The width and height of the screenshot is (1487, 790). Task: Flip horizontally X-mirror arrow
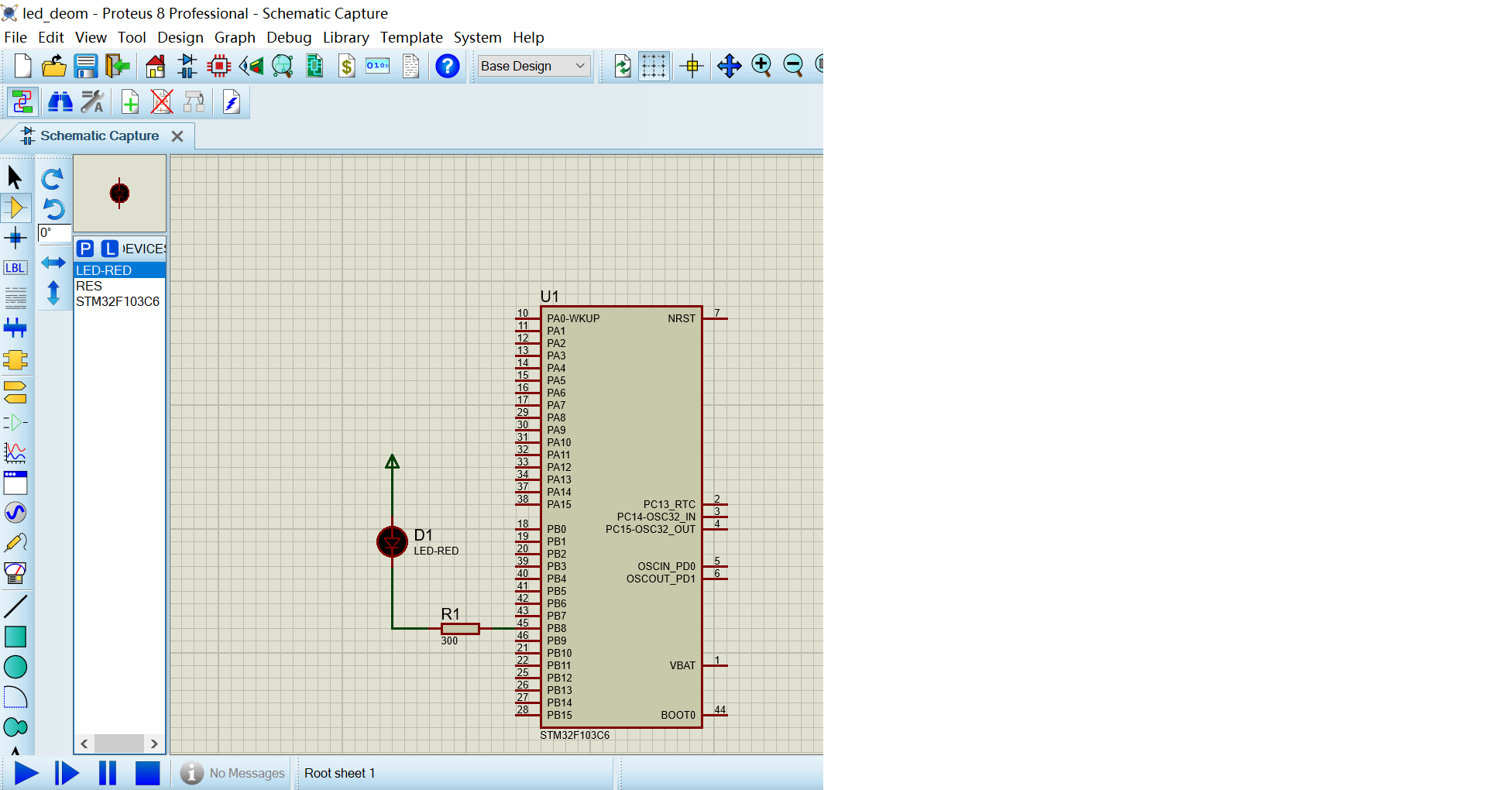coord(53,263)
